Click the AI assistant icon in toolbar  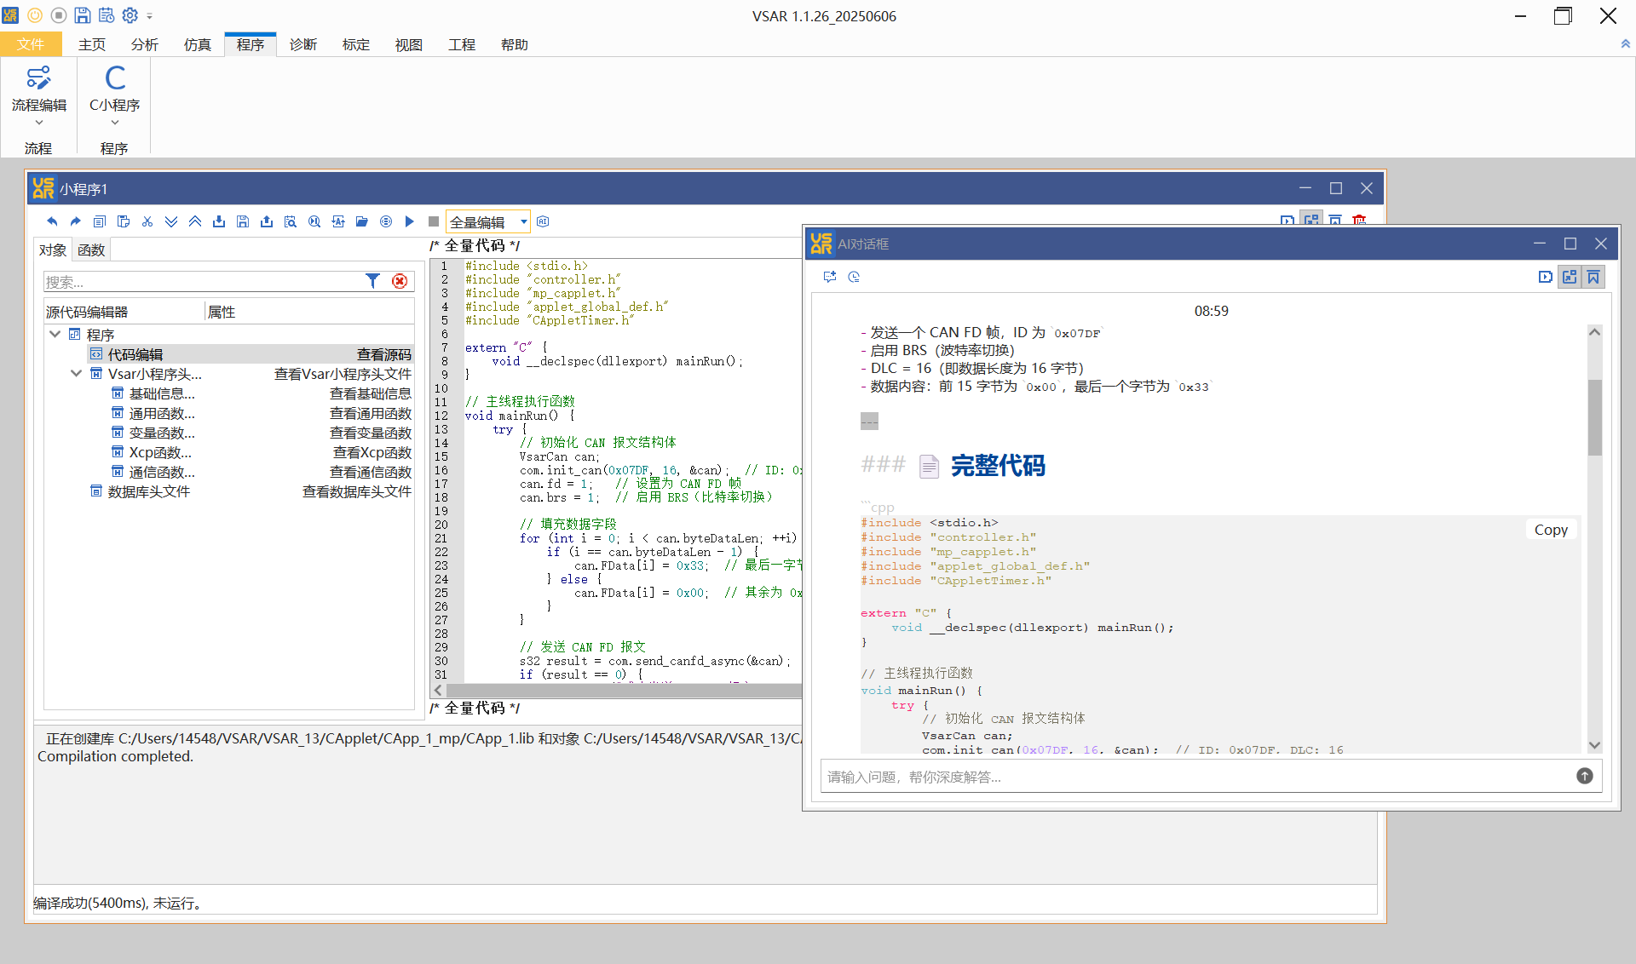pyautogui.click(x=543, y=221)
